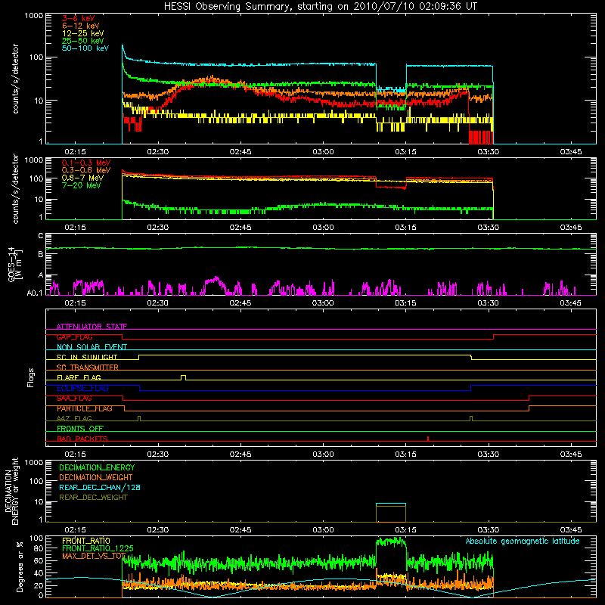This screenshot has height=605, width=605.
Task: Click the 03:00 tick label under decimation panel
Action: (323, 530)
